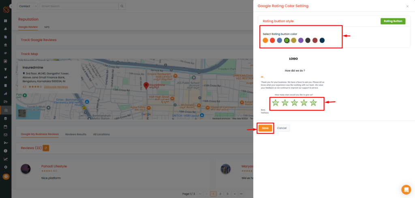Choose the maroon rating button color

[314, 40]
